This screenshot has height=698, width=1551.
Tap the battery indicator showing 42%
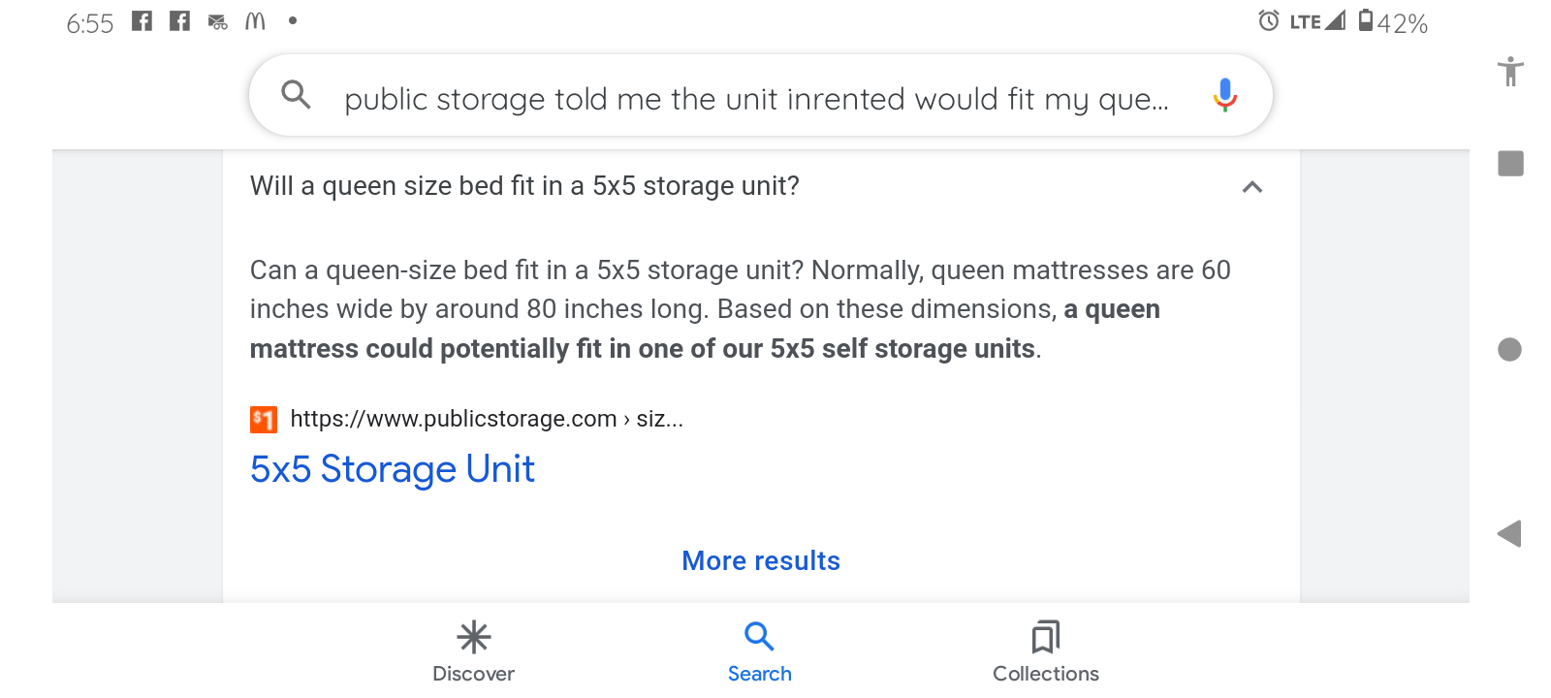coord(1393,21)
